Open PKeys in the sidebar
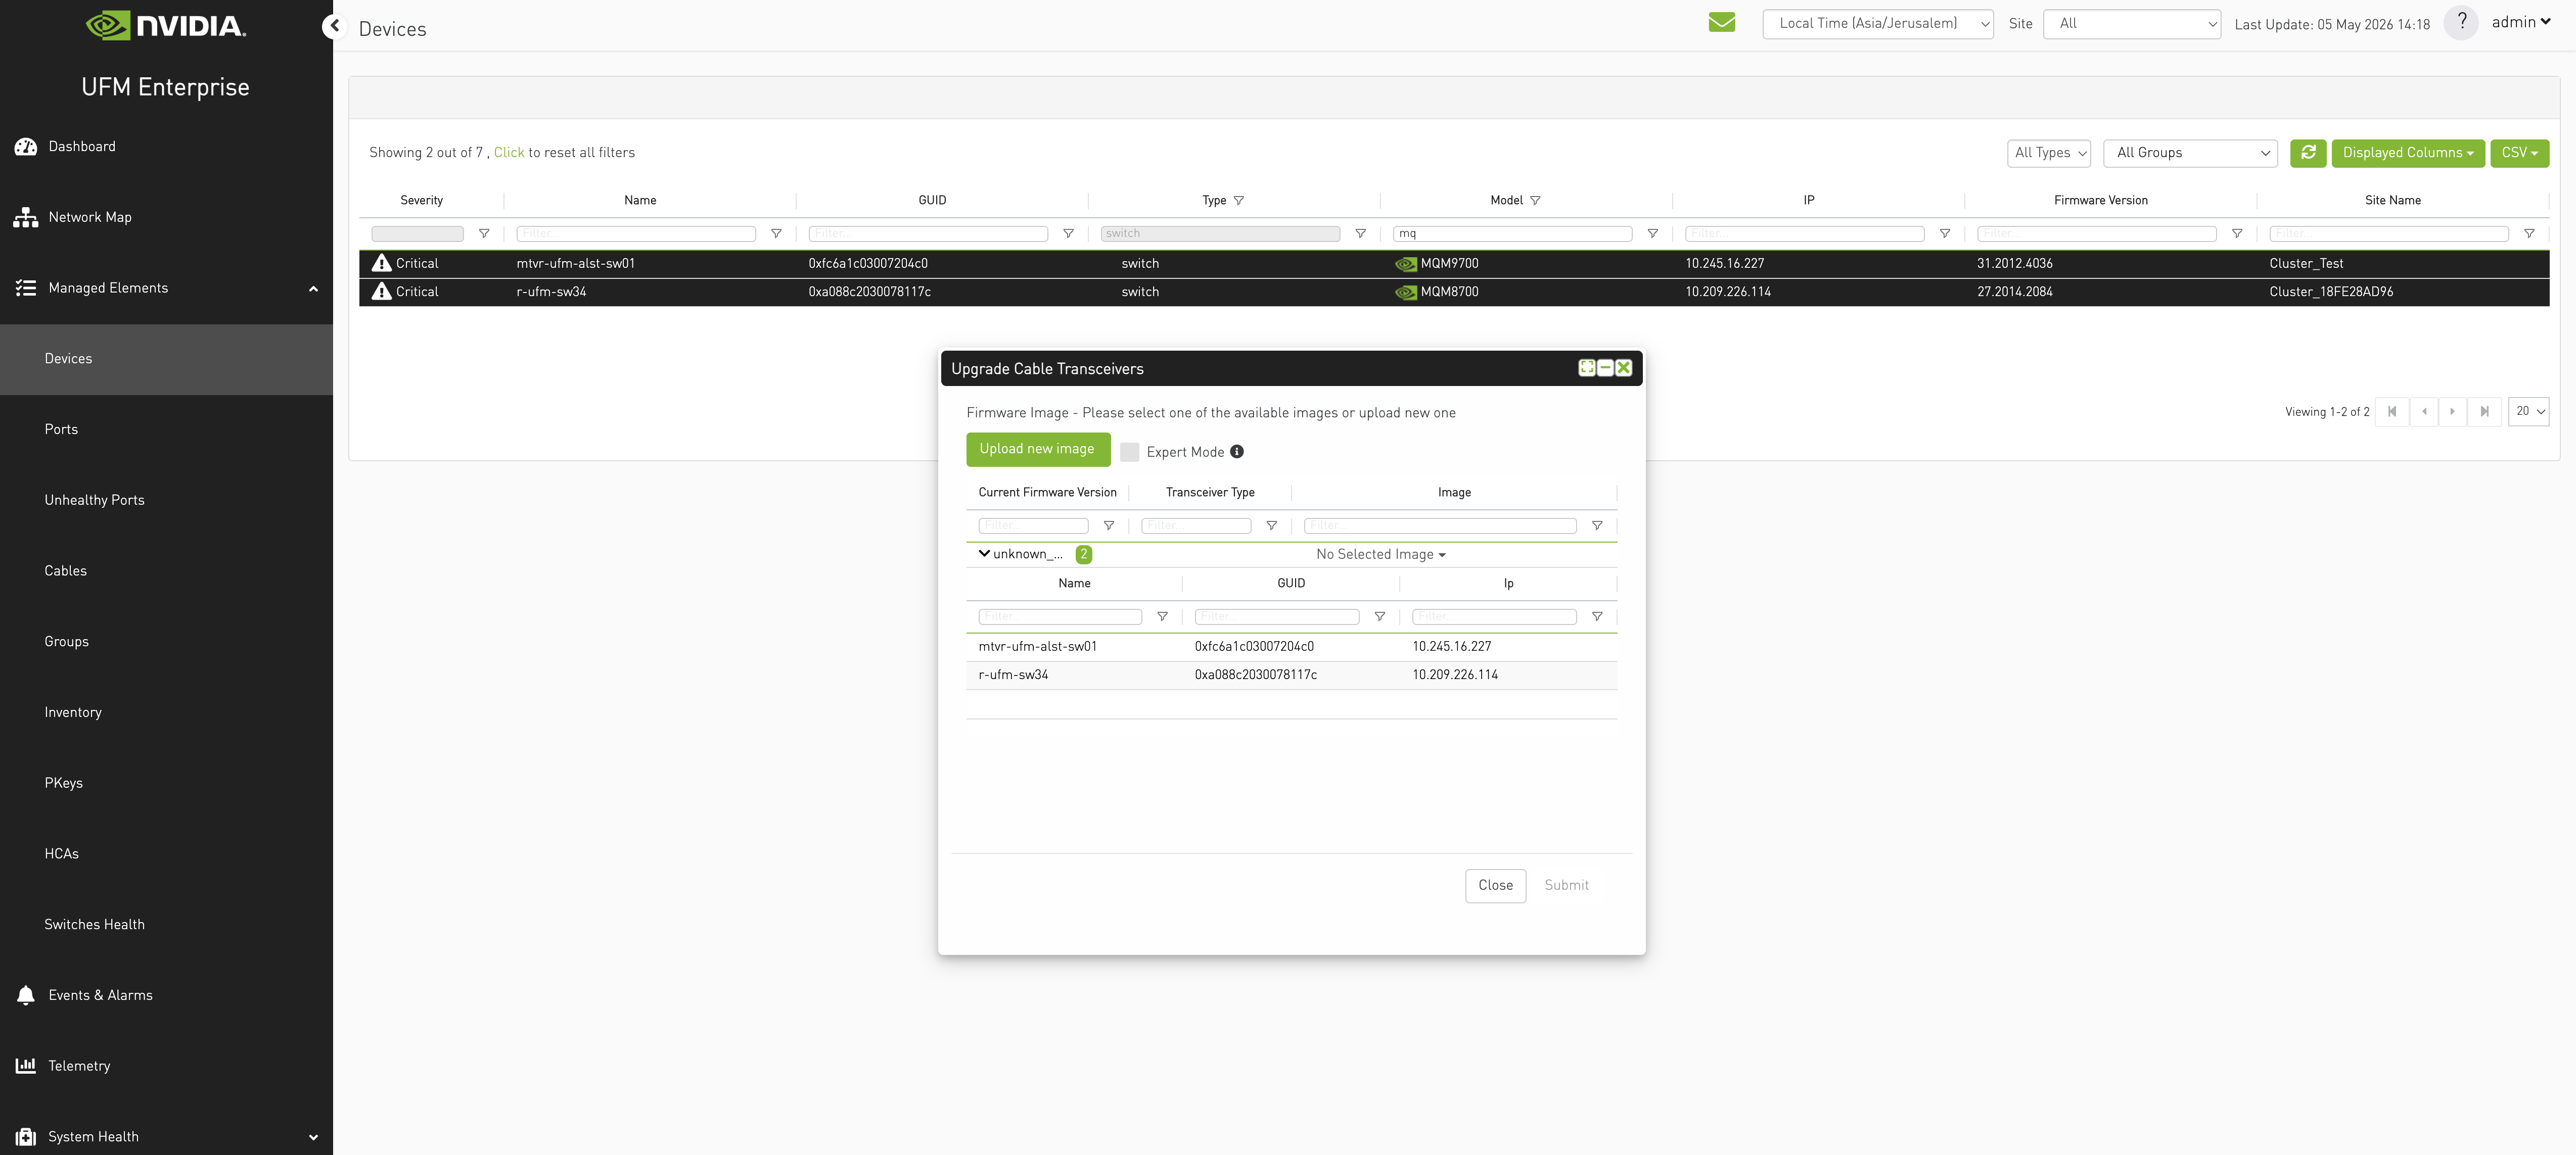Viewport: 2576px width, 1155px height. pyautogui.click(x=63, y=783)
